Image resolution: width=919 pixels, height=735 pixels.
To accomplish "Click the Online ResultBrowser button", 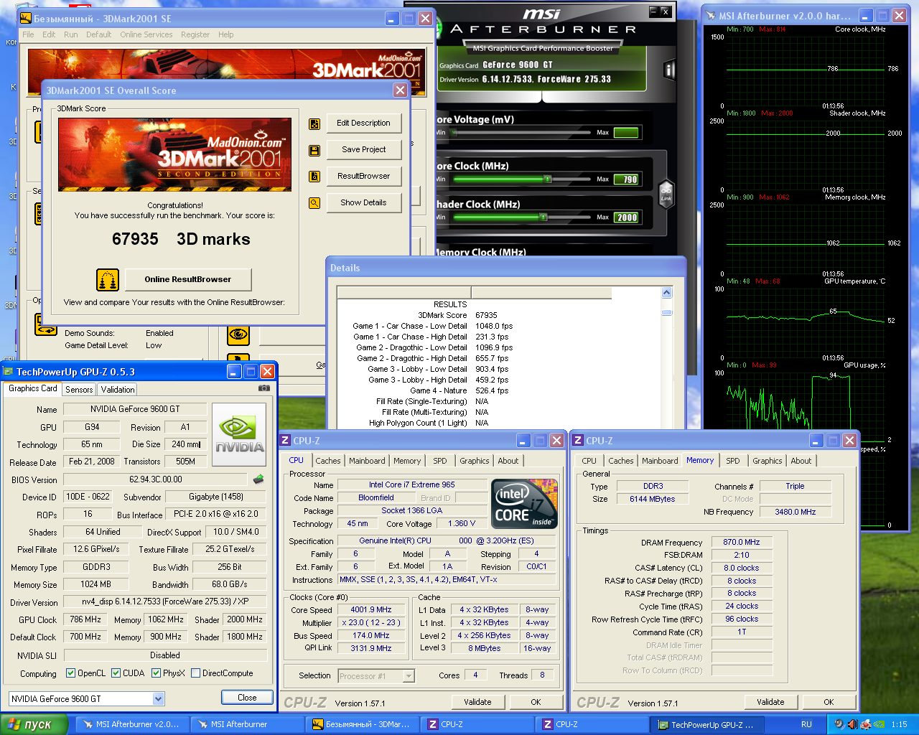I will (x=188, y=279).
